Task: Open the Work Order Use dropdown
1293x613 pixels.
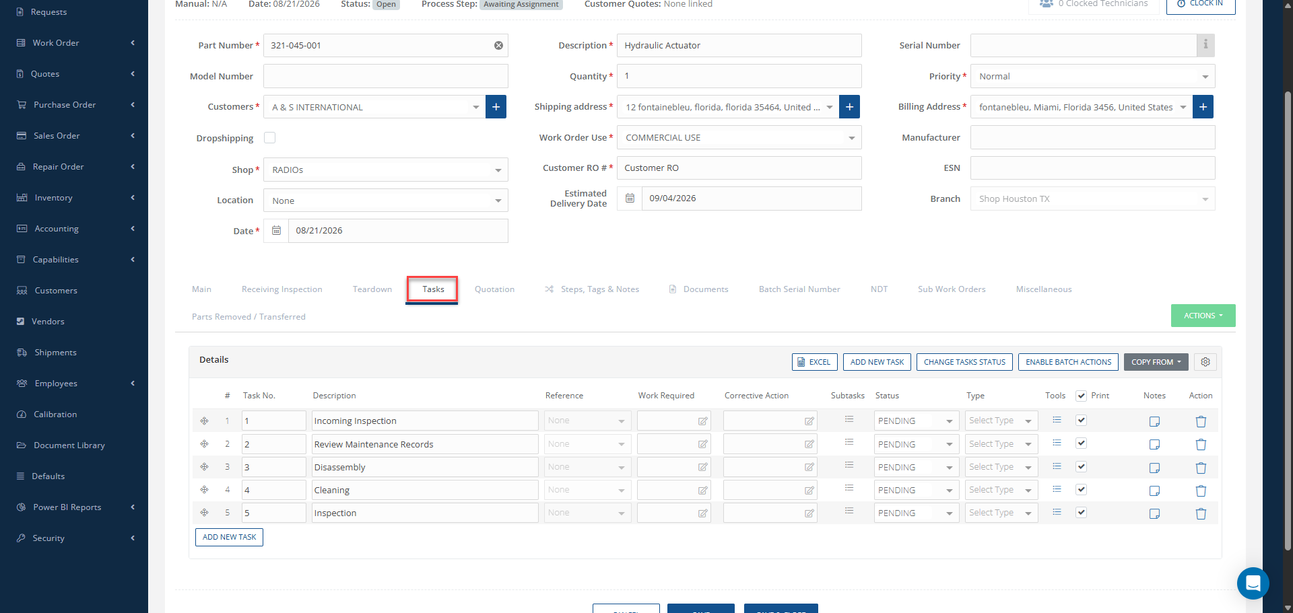Action: (739, 138)
